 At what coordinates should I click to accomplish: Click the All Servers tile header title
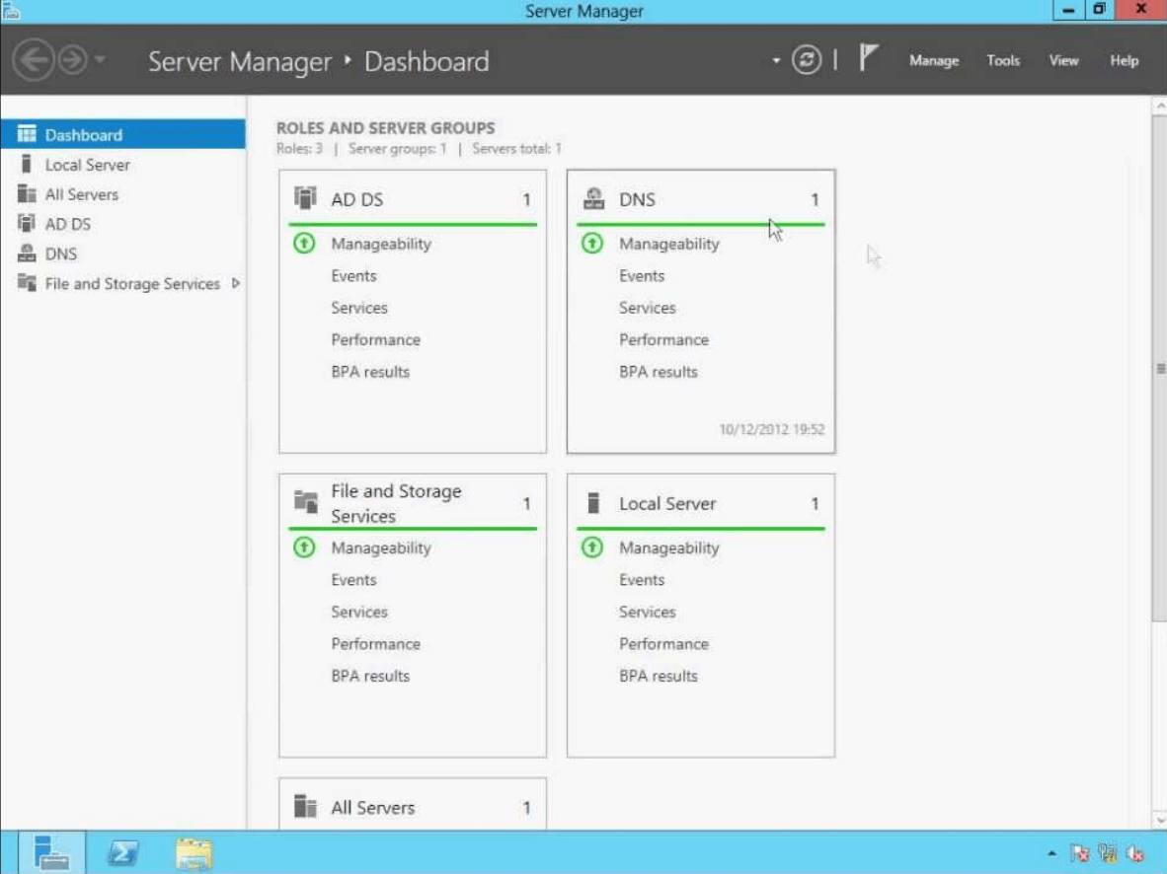click(372, 808)
